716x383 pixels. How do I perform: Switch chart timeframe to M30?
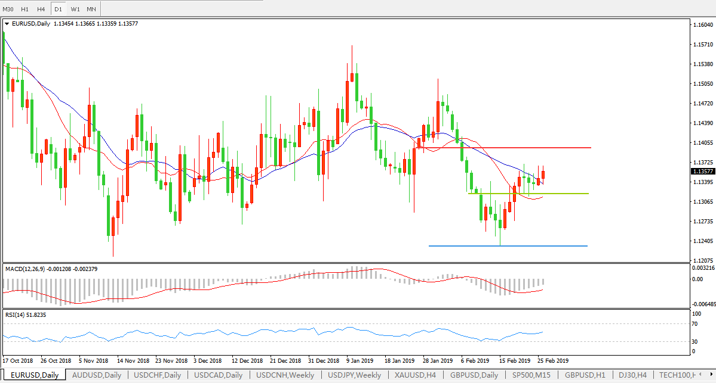[x=8, y=10]
